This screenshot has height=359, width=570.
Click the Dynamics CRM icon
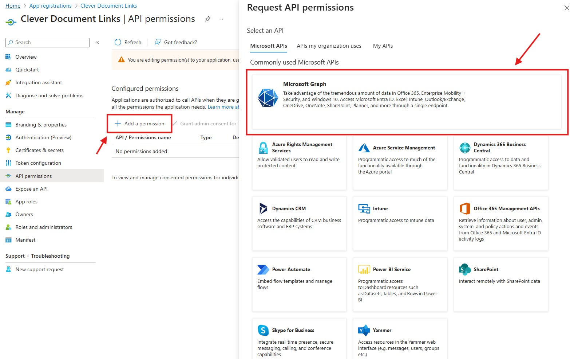(263, 208)
